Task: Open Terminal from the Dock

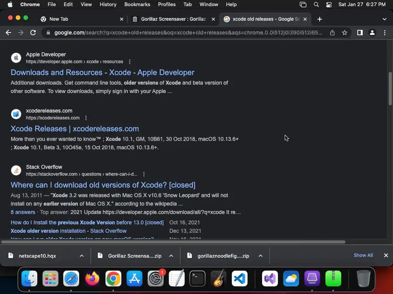Action: pyautogui.click(x=198, y=278)
